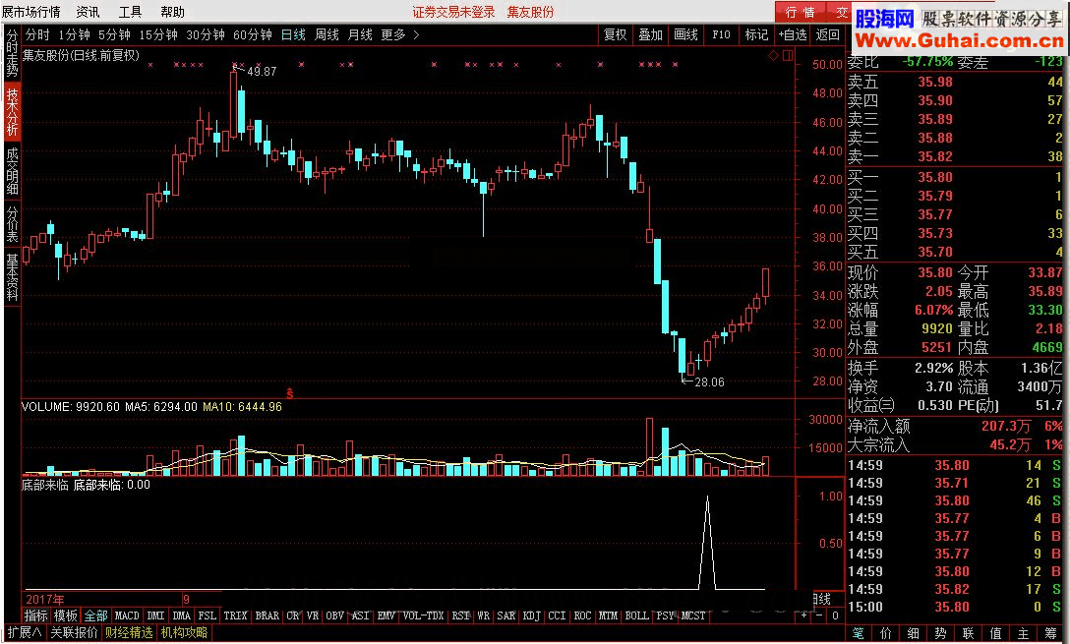Screen dimensions: 1070x644
Task: Switch indicator to OBV
Action: tap(335, 615)
